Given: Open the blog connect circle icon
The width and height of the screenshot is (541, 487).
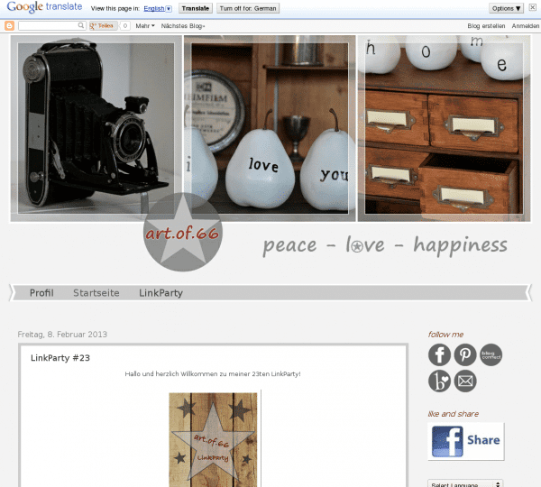Looking at the screenshot, I should tap(491, 355).
